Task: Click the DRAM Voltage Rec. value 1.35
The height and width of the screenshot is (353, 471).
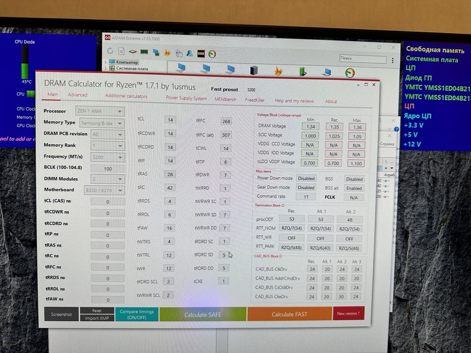Action: pyautogui.click(x=334, y=127)
